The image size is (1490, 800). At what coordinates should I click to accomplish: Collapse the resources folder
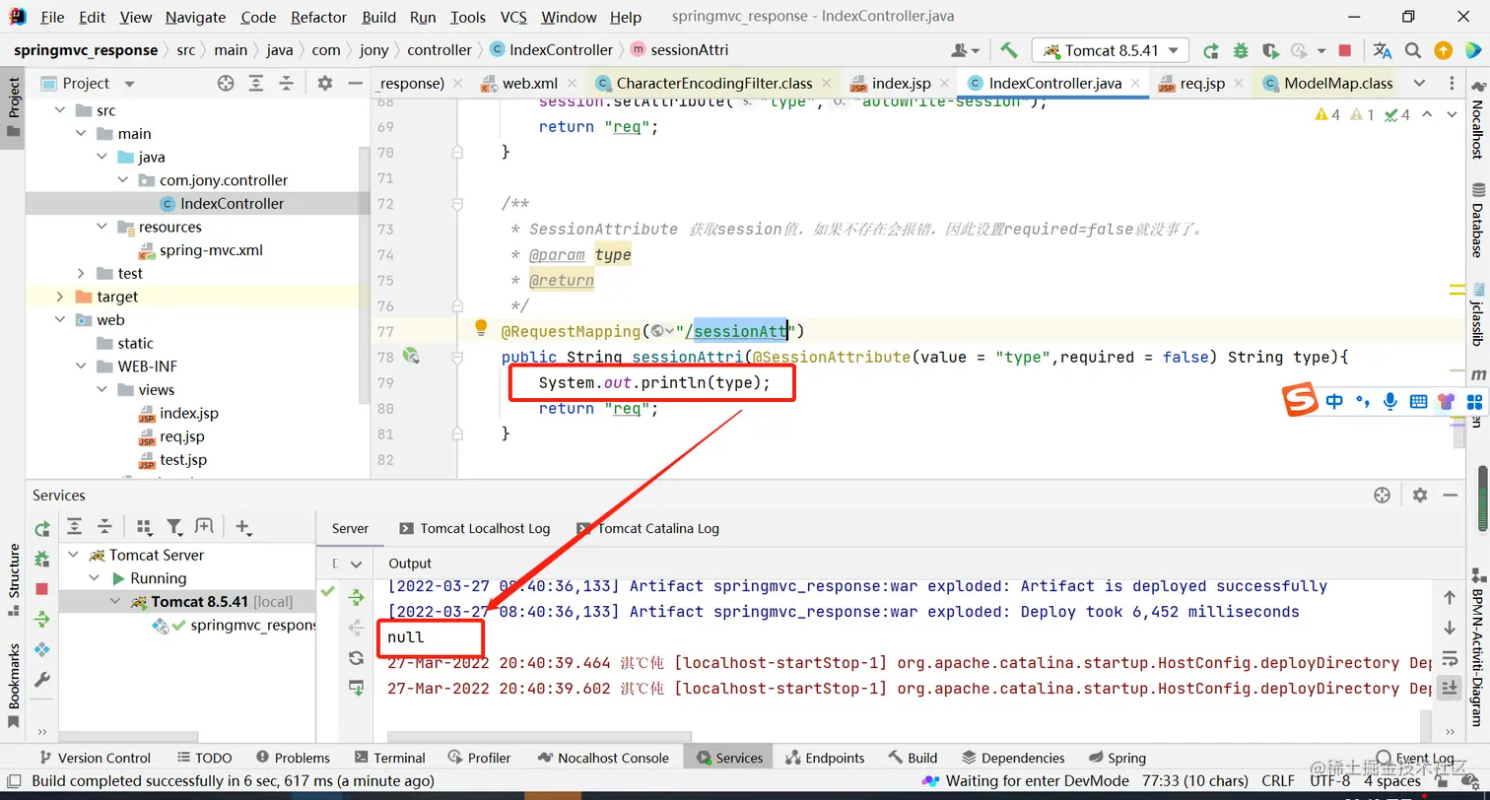(102, 227)
